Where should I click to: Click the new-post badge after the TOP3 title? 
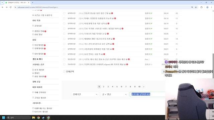pyautogui.click(x=122, y=29)
